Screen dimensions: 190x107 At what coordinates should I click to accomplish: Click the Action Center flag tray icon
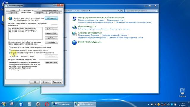(x=175, y=104)
